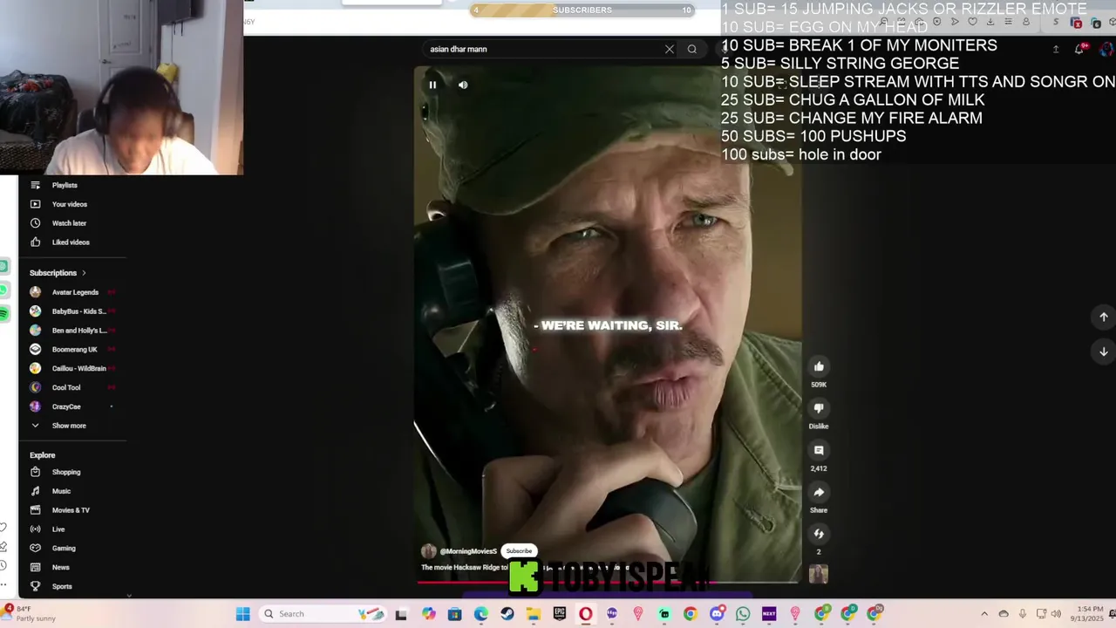This screenshot has width=1116, height=628.
Task: Go to next Short with down arrow
Action: click(x=1103, y=352)
